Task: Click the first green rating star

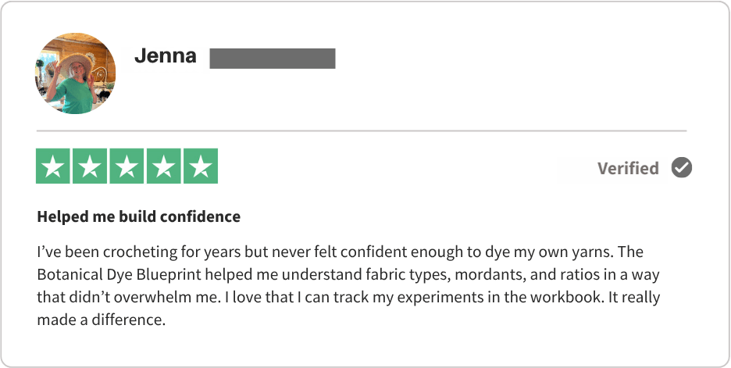Action: click(53, 166)
